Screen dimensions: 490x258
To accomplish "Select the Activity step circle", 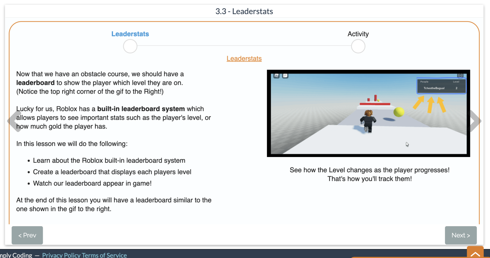I will [x=358, y=46].
